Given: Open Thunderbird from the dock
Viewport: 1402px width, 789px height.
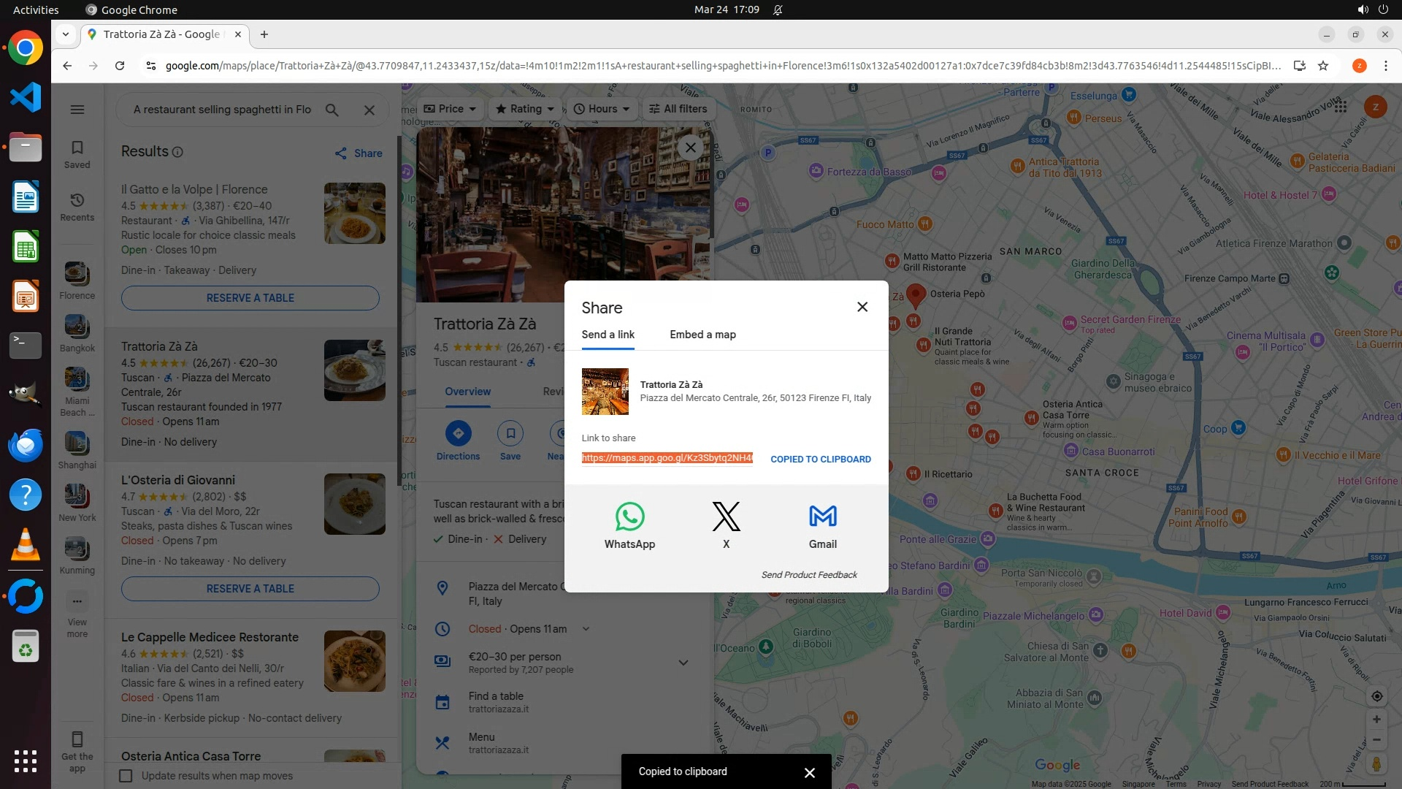Looking at the screenshot, I should 26,445.
